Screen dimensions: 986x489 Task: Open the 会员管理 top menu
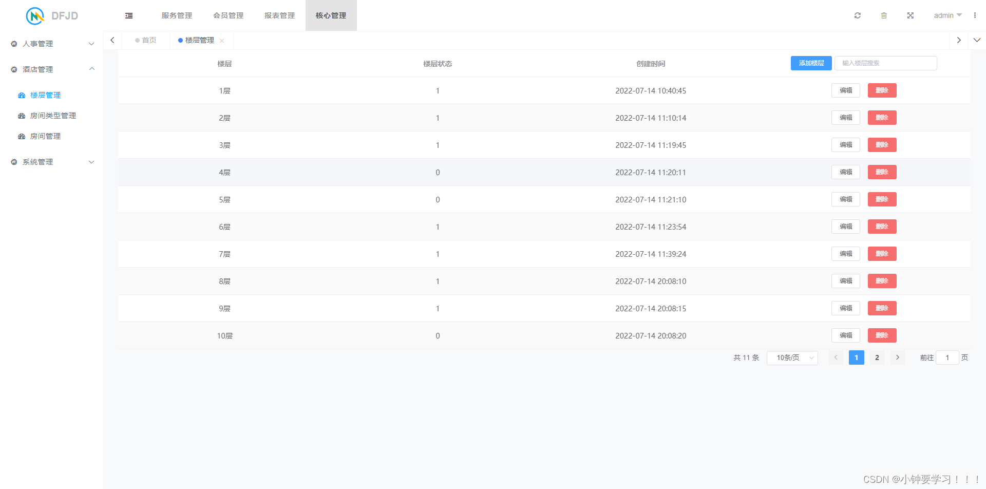click(x=228, y=15)
